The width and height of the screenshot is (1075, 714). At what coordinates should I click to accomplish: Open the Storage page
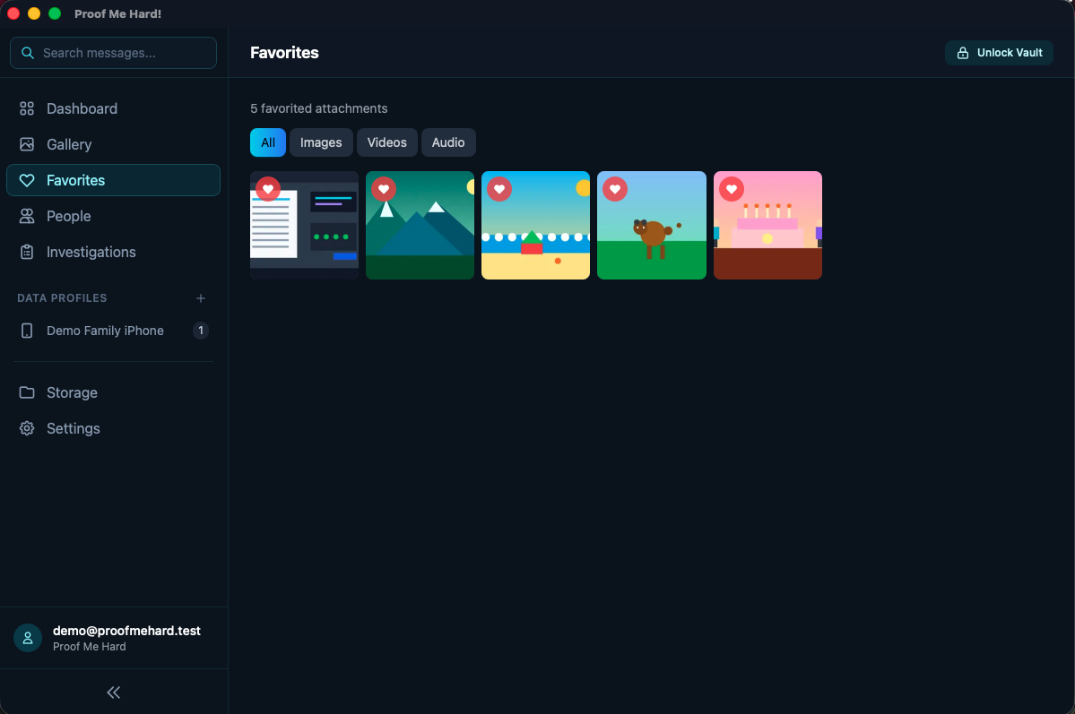(113, 392)
